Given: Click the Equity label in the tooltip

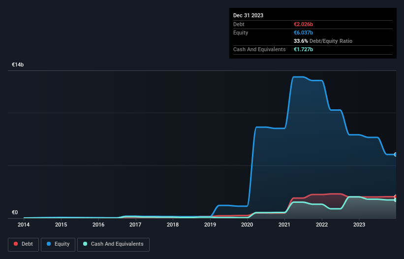Looking at the screenshot, I should pyautogui.click(x=241, y=32).
